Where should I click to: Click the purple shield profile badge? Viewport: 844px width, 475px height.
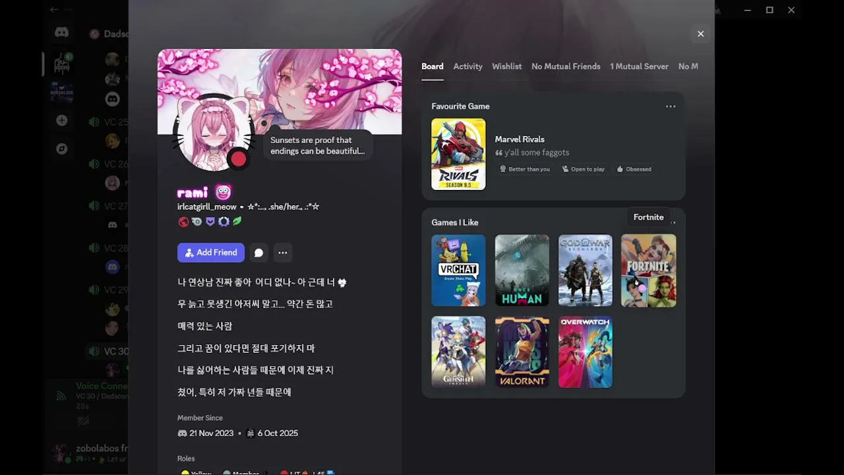210,222
